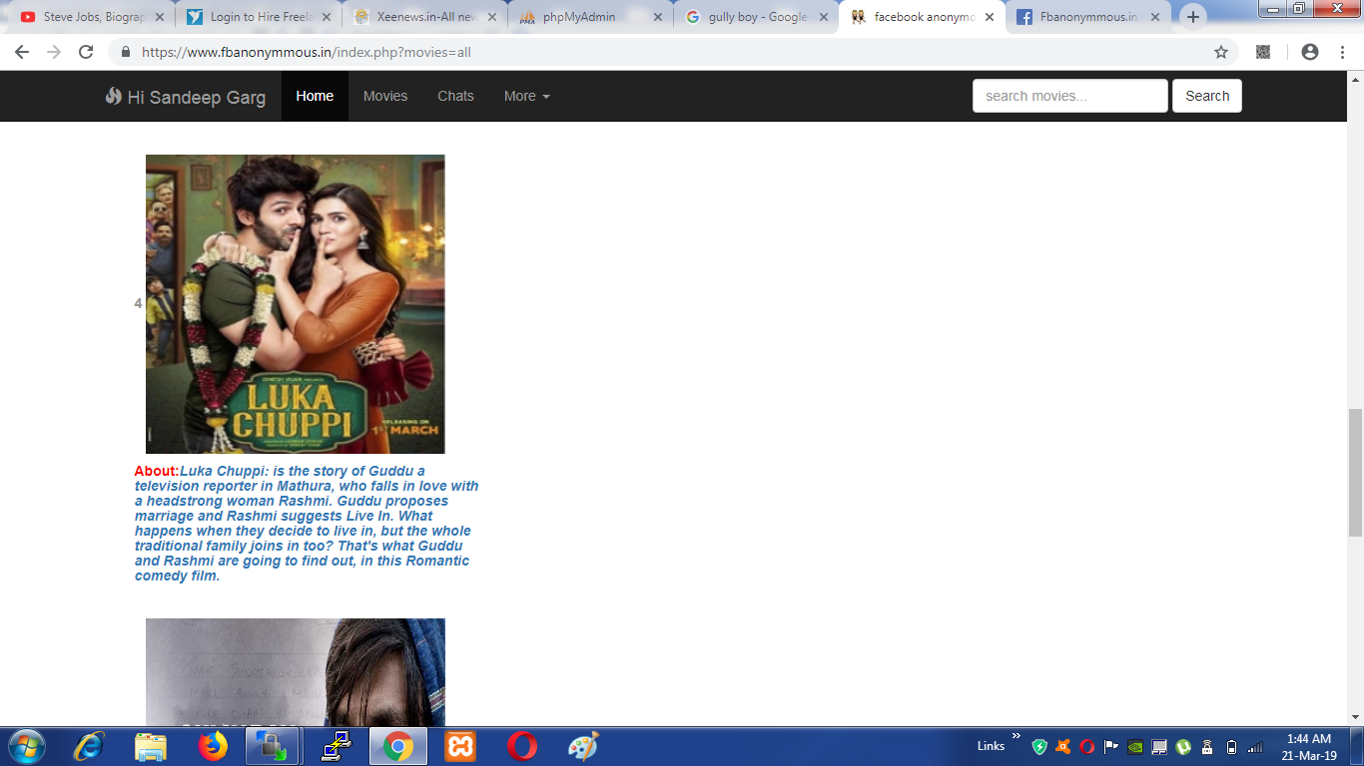Switch to the Fbanonymmous.in Facebook tab
Image resolution: width=1364 pixels, height=766 pixels.
point(1088,17)
